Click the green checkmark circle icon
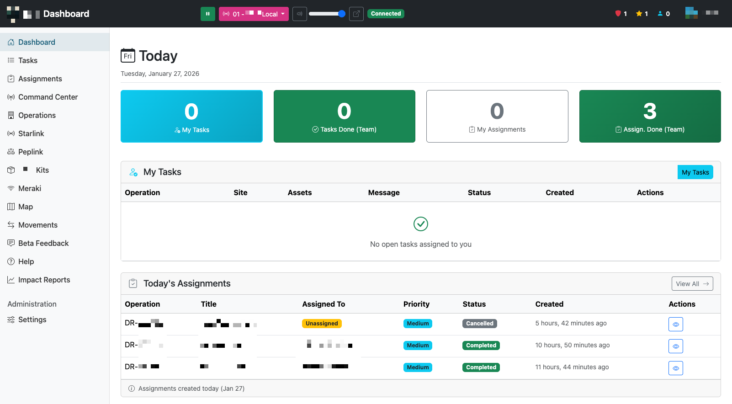This screenshot has width=732, height=404. click(421, 224)
